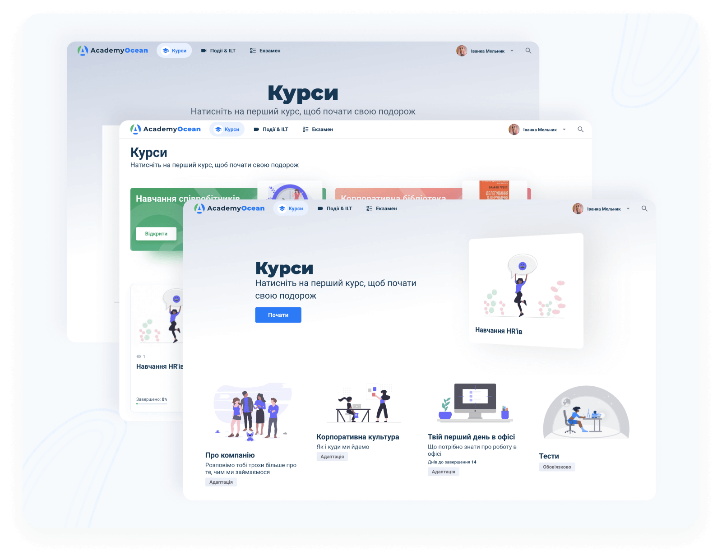
Task: Select Екзамен tab in back window
Action: (x=265, y=51)
